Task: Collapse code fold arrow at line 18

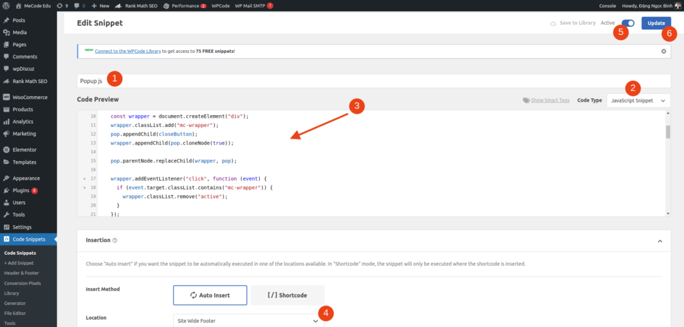Action: [84, 188]
